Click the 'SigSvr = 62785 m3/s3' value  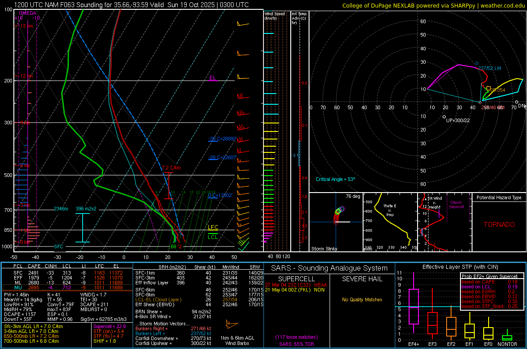coord(104,319)
